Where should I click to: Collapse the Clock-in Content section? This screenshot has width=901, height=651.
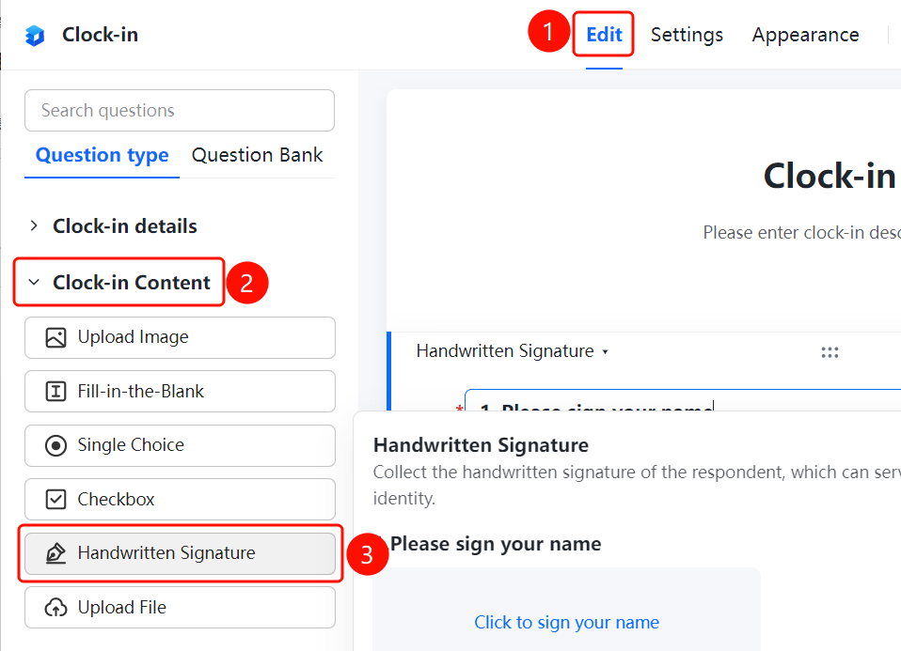point(34,282)
